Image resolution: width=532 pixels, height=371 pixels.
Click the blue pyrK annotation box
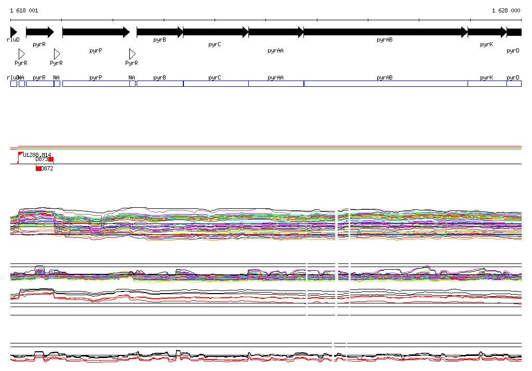(487, 84)
